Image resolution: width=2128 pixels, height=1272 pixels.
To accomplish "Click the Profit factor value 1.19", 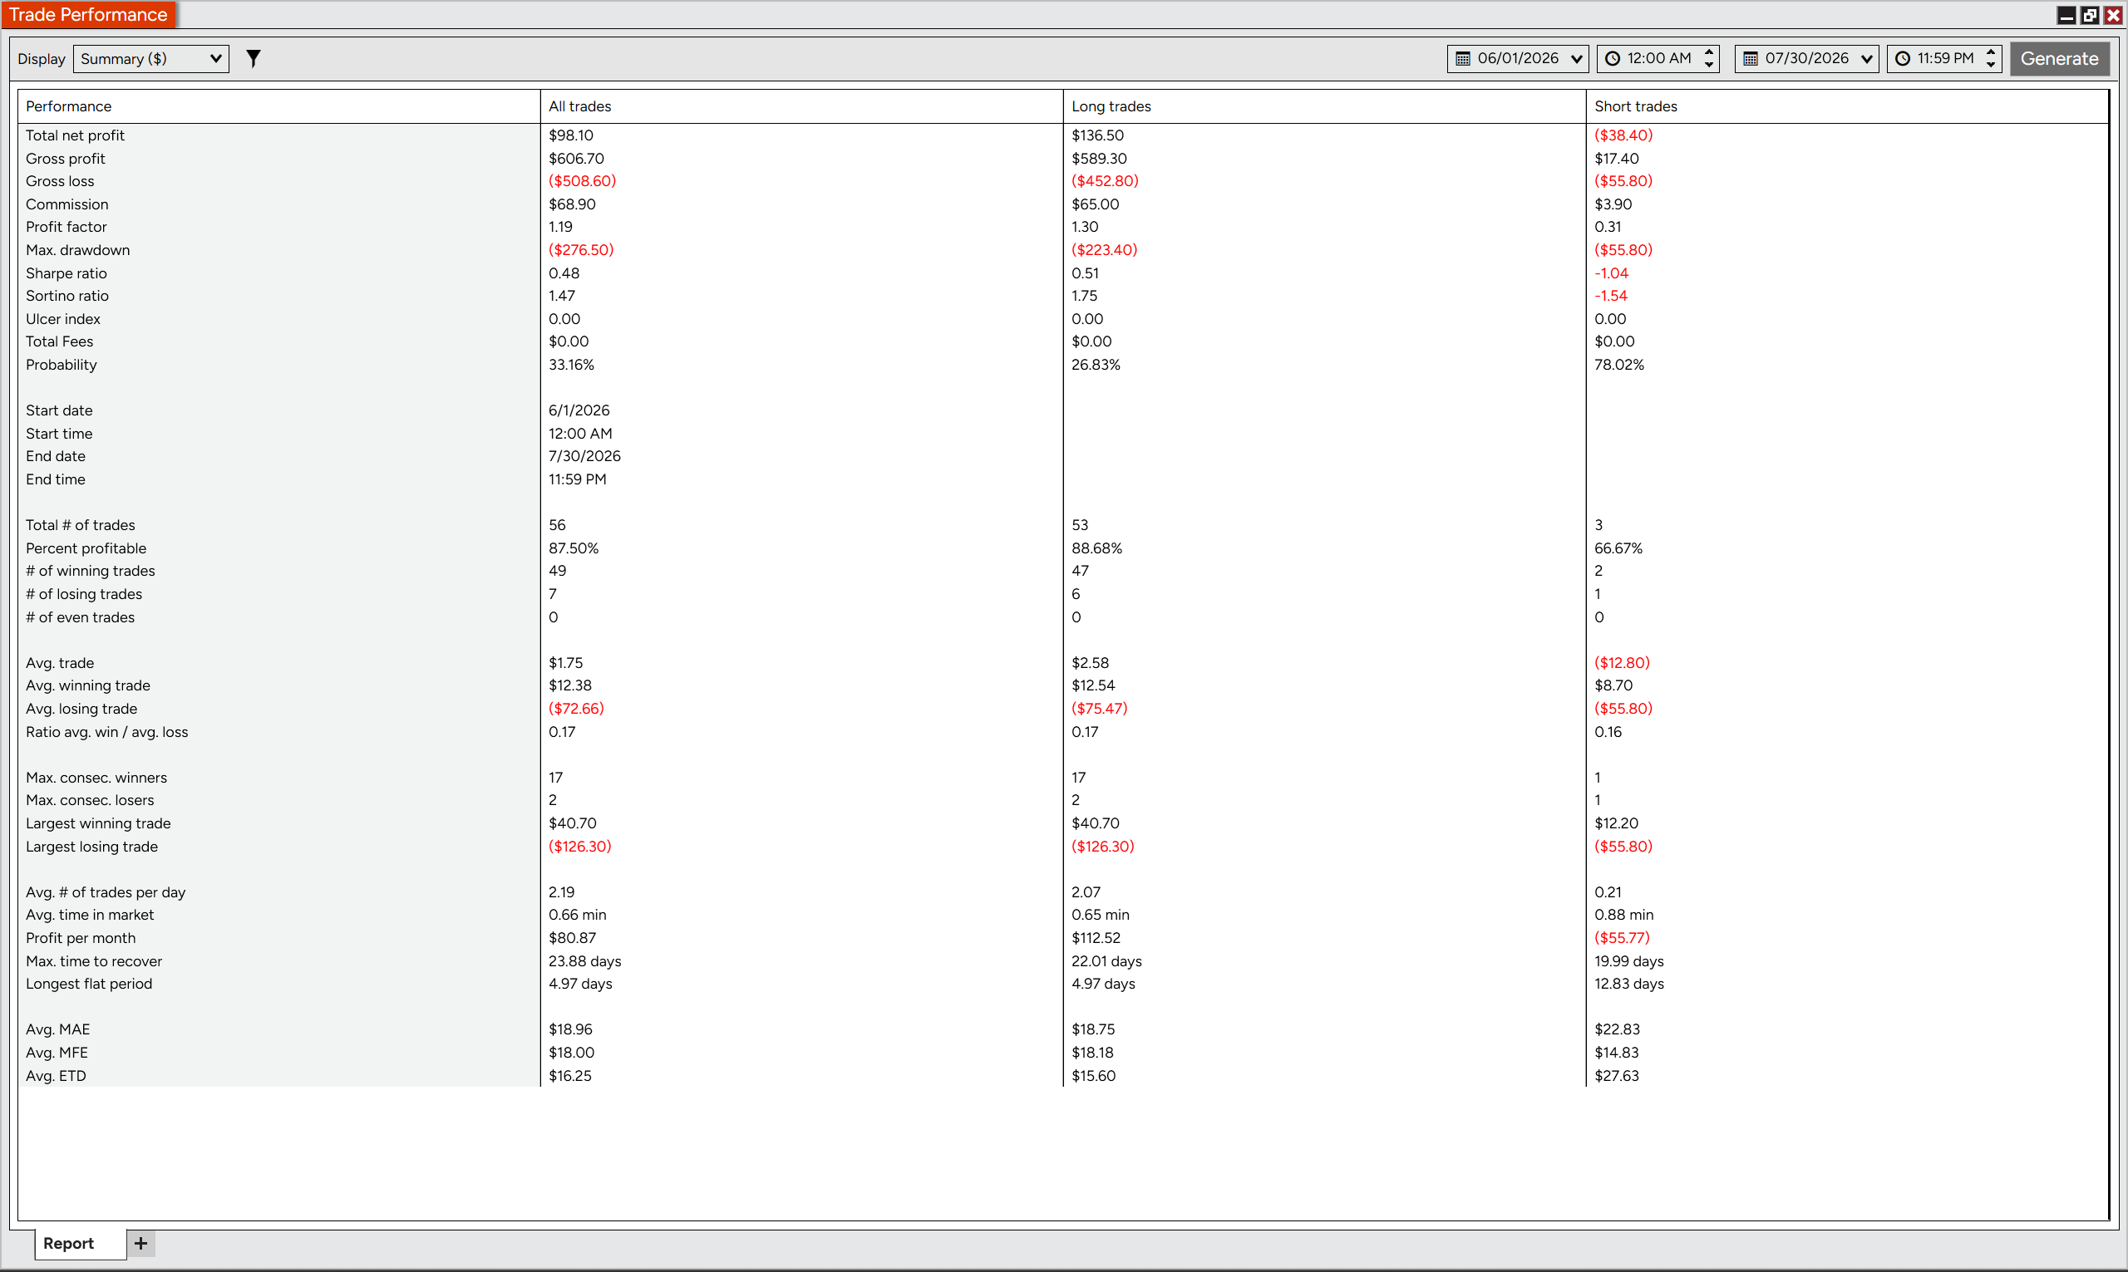I will tap(561, 227).
